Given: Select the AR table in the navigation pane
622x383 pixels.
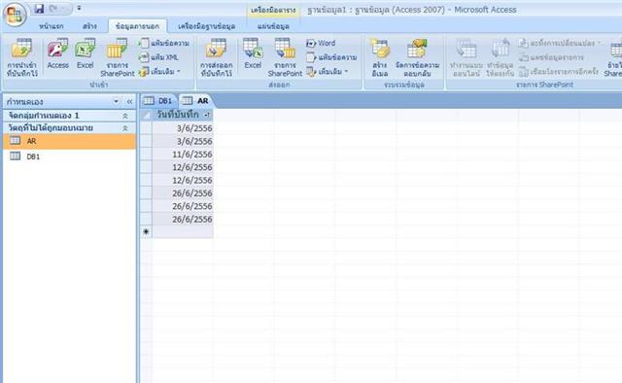Looking at the screenshot, I should [x=69, y=141].
